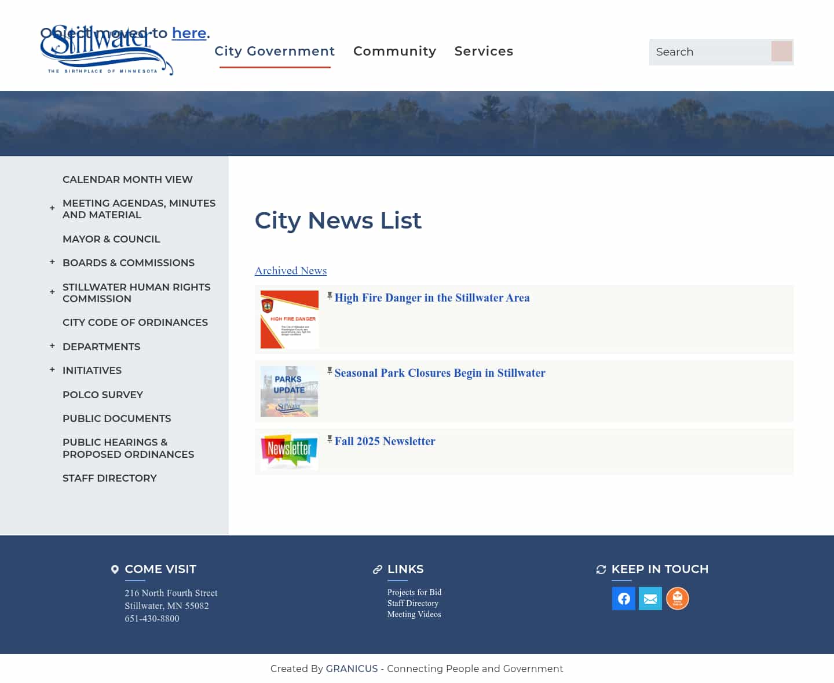Click inside the Search input field

point(709,52)
